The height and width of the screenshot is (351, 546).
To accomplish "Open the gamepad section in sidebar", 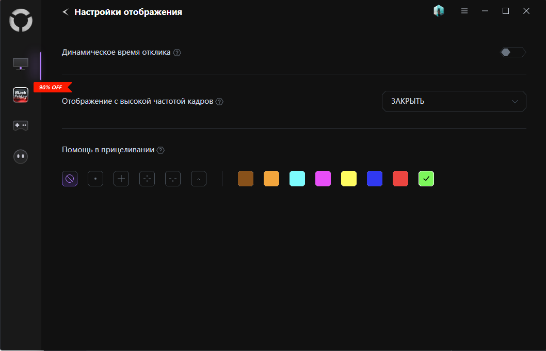I will tap(21, 125).
